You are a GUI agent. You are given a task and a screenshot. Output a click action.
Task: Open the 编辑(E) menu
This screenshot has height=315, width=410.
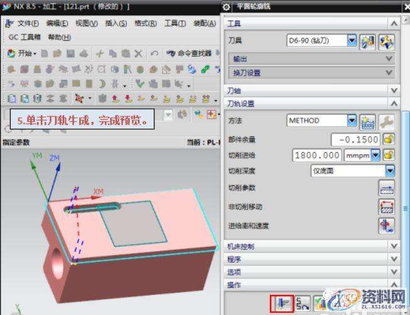click(57, 23)
